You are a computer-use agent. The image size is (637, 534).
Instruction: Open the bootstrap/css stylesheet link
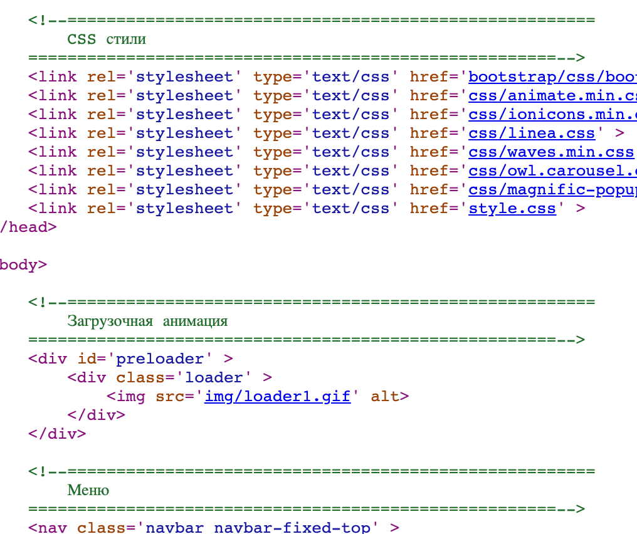tap(552, 77)
